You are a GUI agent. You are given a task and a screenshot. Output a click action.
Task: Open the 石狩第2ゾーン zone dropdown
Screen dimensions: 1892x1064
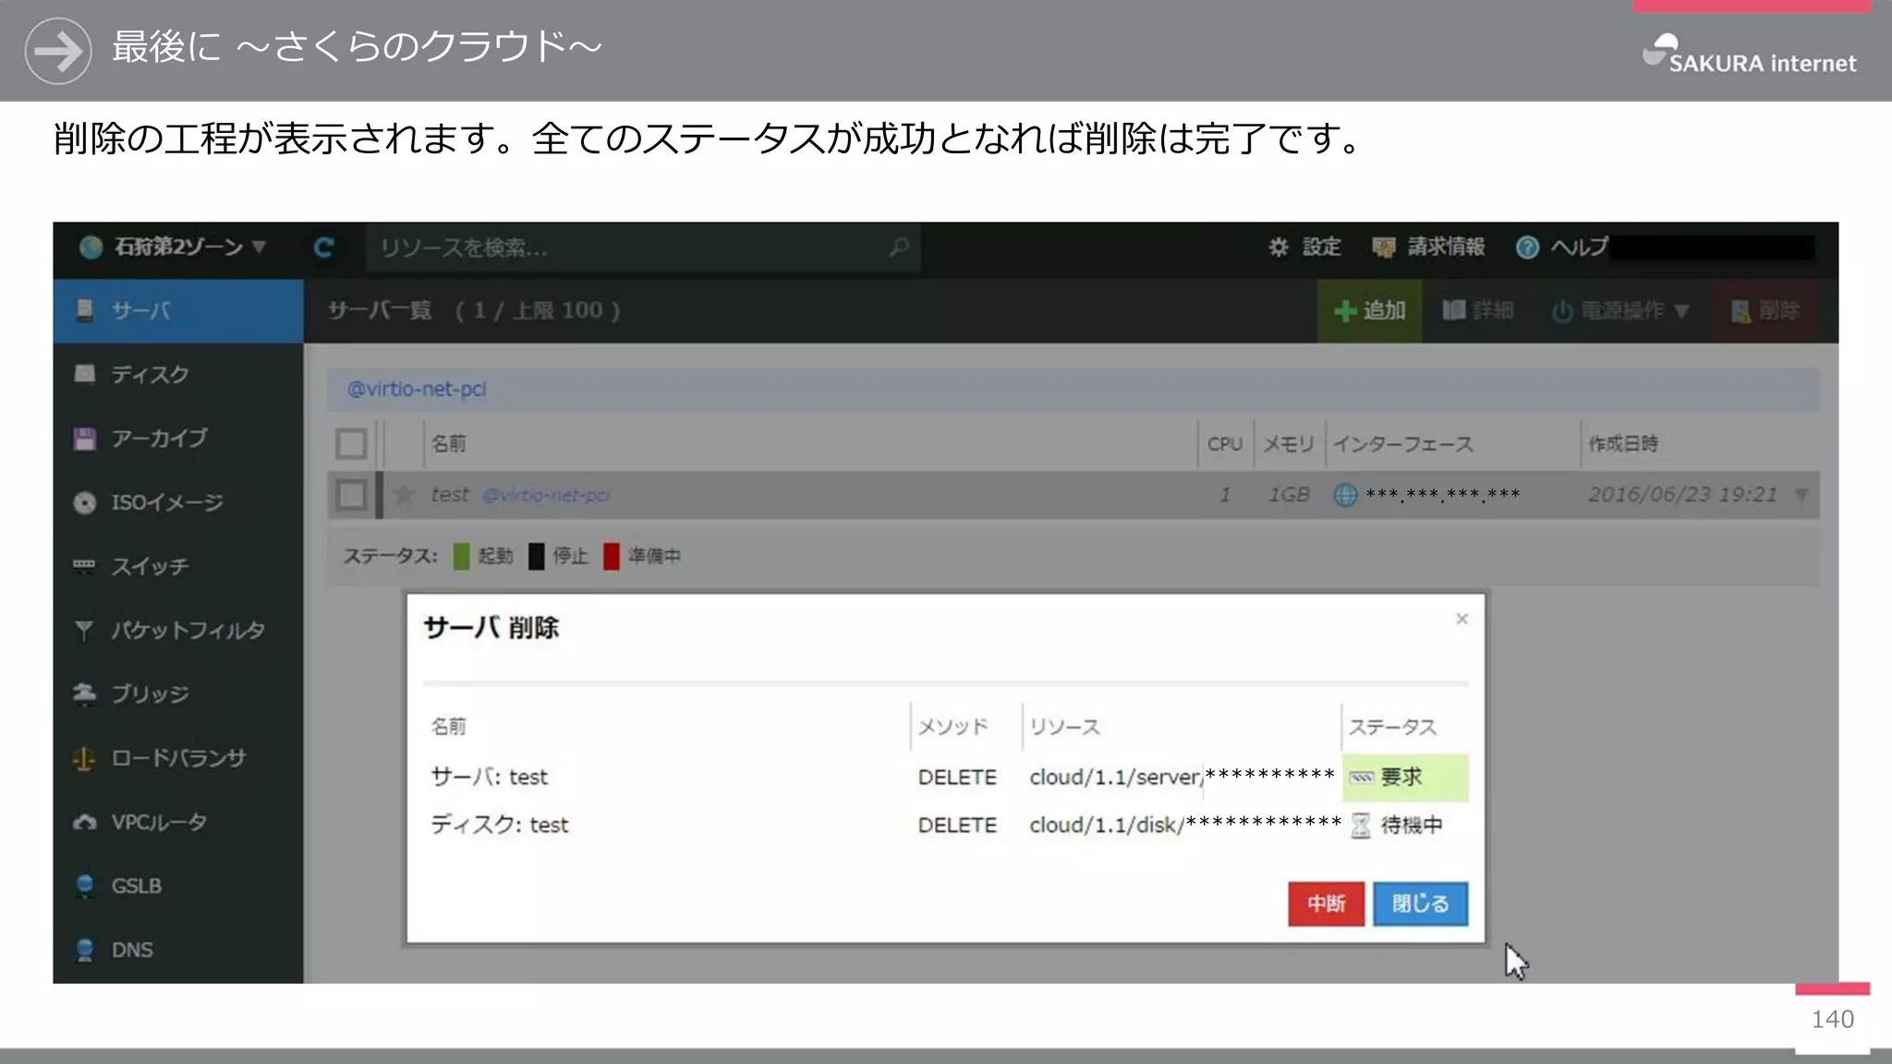[x=174, y=247]
